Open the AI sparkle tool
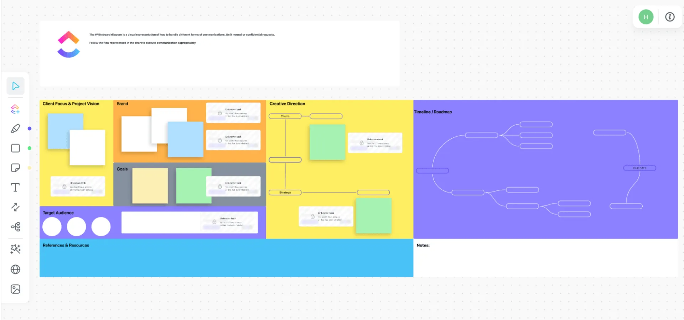The image size is (684, 320). click(15, 249)
